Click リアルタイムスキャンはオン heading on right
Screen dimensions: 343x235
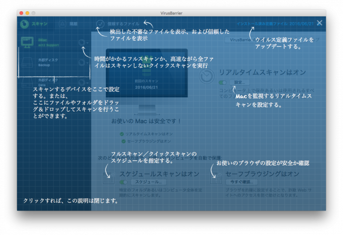[262, 72]
